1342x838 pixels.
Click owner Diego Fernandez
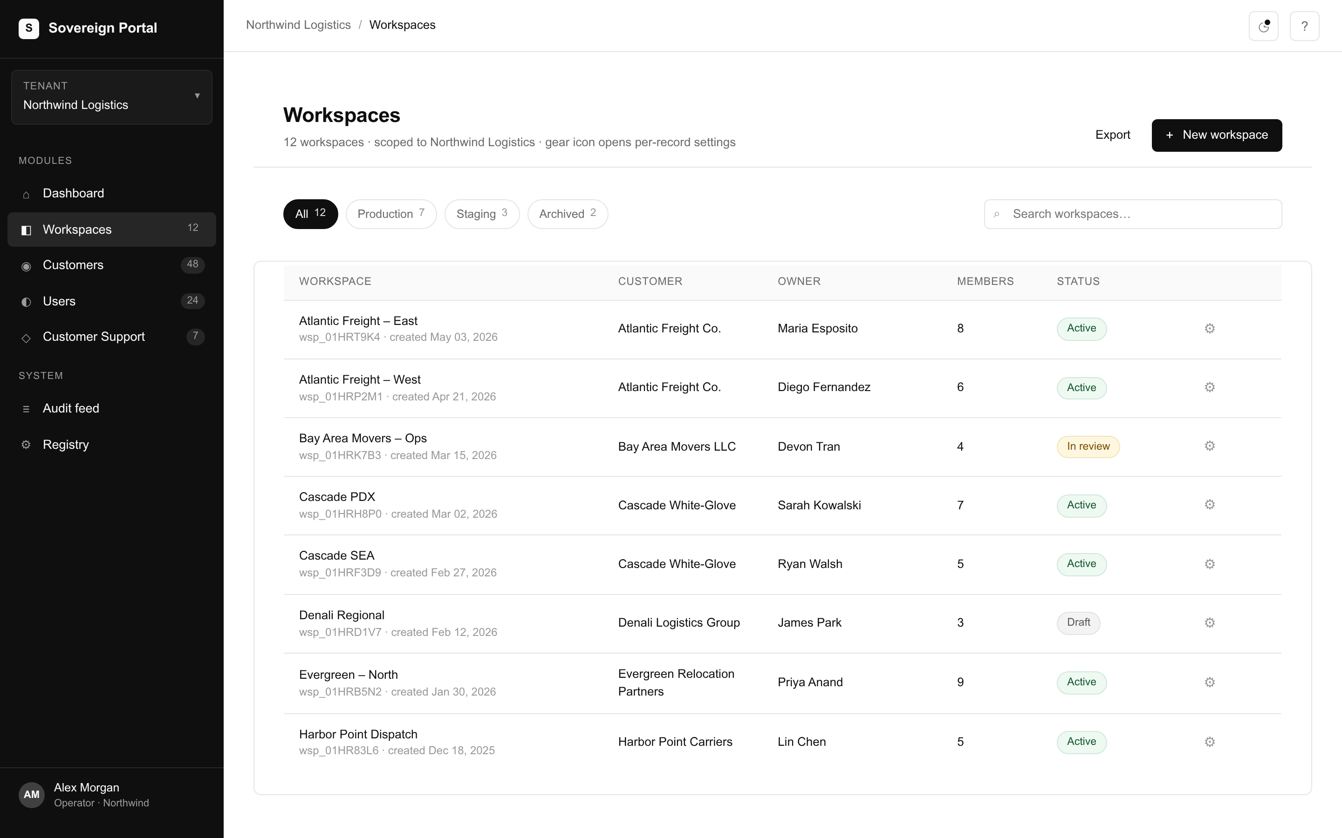[x=823, y=387]
